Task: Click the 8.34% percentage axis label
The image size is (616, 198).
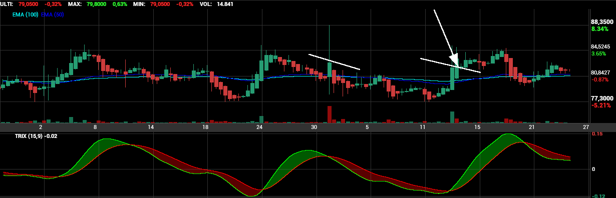Action: tap(599, 29)
